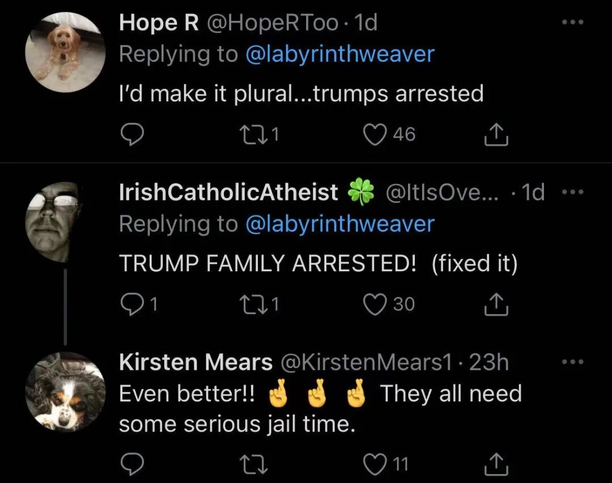This screenshot has height=483, width=612.
Task: Retweet Hope R's tweet
Action: click(253, 134)
